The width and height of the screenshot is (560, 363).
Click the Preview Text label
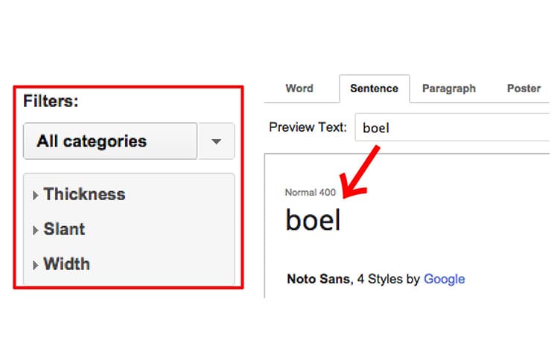(308, 127)
